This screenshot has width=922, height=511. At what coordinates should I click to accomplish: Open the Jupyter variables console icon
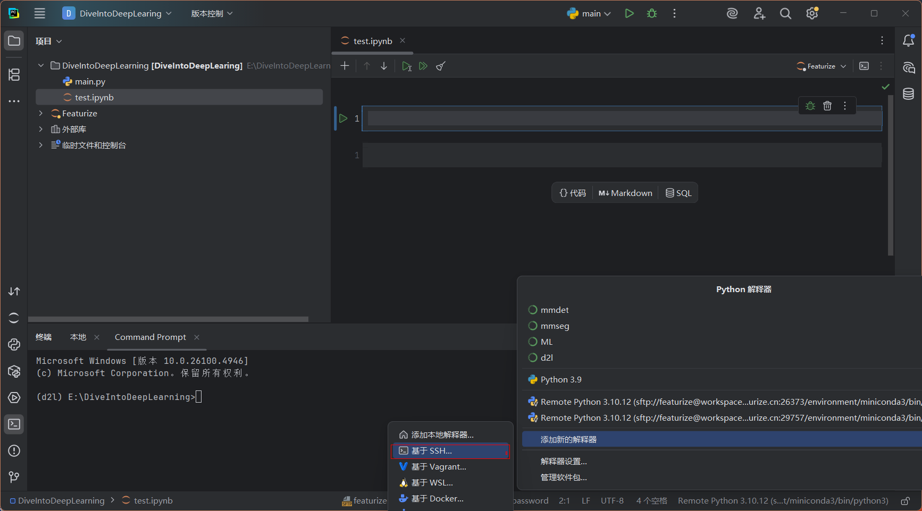point(864,66)
